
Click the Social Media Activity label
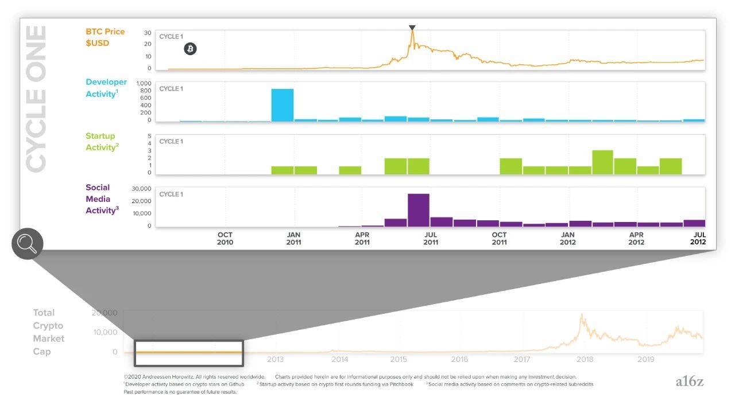pyautogui.click(x=102, y=199)
